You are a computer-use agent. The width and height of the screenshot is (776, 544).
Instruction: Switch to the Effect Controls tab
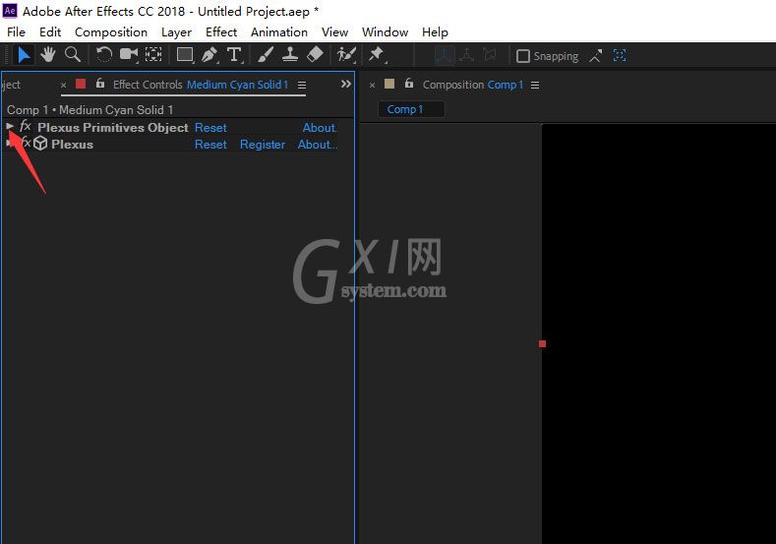tap(201, 85)
